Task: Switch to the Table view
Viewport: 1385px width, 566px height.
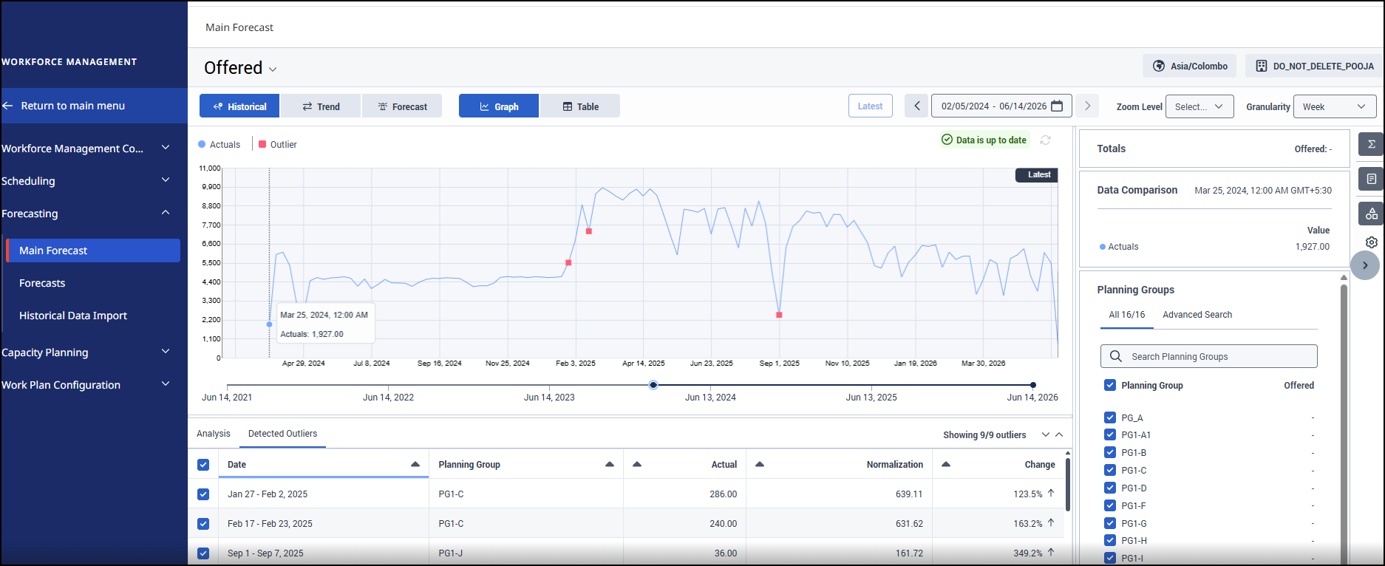Action: point(580,106)
